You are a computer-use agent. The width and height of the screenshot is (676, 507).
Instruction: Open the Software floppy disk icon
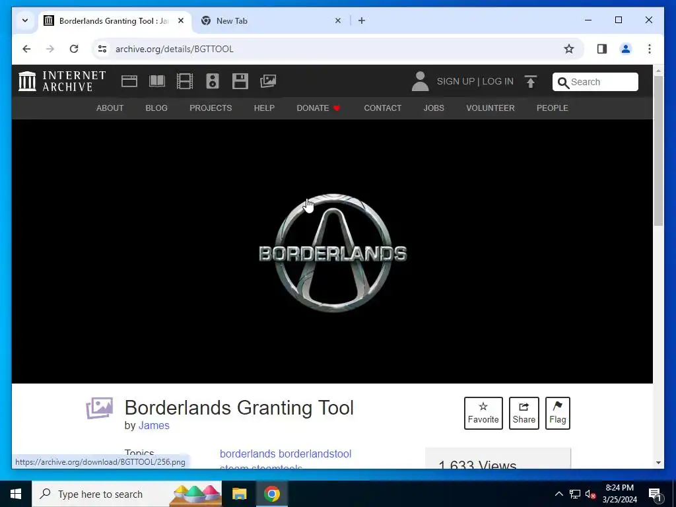point(240,81)
